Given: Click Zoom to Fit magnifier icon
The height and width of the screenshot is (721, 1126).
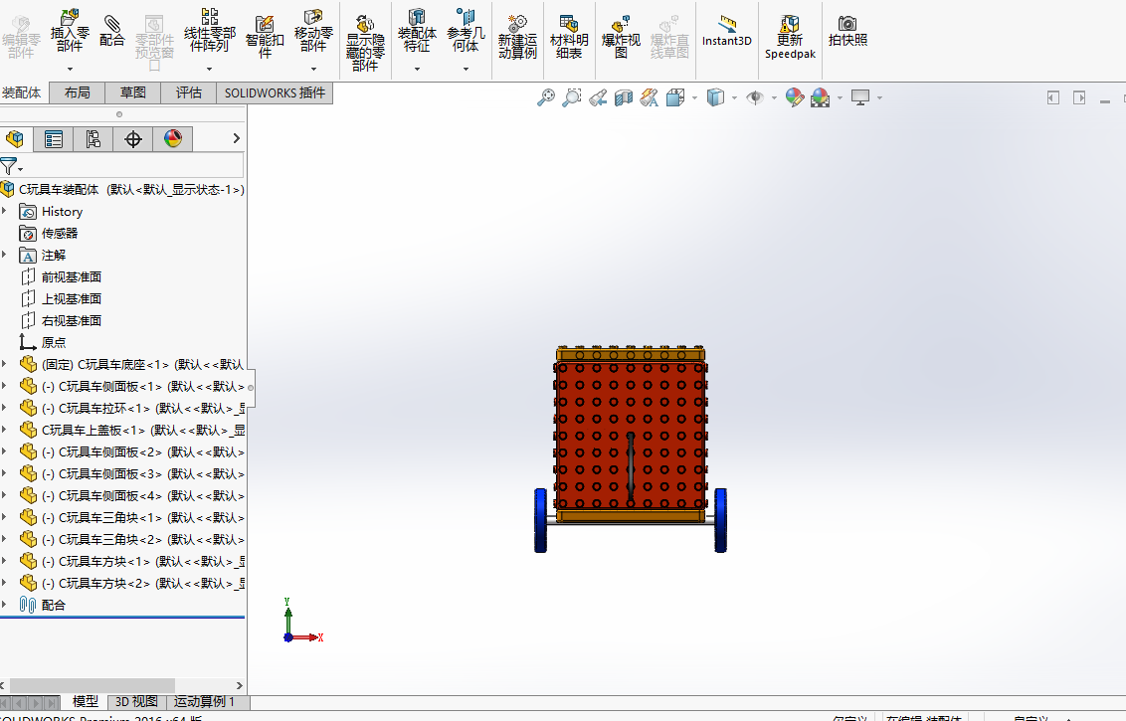Looking at the screenshot, I should [x=546, y=96].
